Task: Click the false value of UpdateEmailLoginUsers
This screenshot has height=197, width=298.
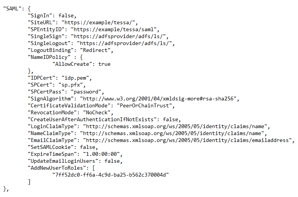Action: [x=112, y=161]
